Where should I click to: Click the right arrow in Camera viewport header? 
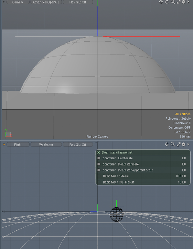point(188,2)
